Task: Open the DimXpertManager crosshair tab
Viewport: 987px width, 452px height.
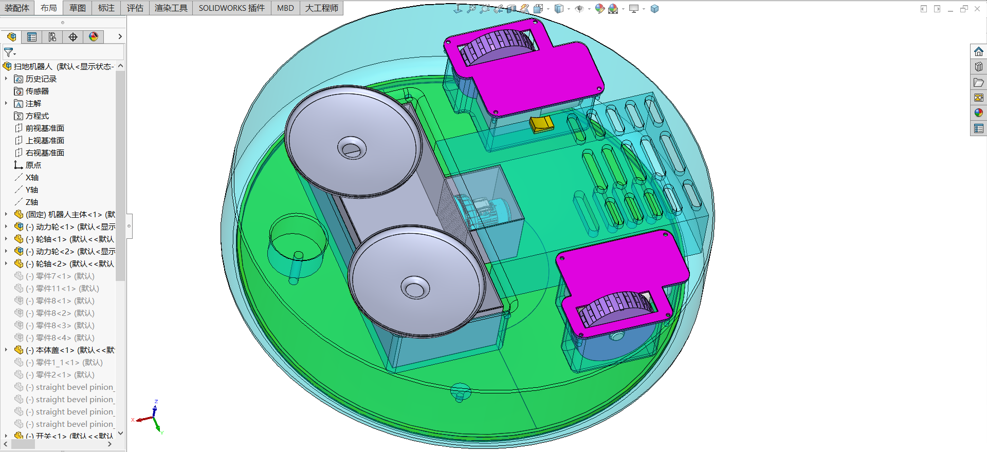Action: [x=73, y=37]
